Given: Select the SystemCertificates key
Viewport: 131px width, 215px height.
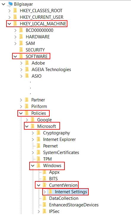Looking at the screenshot, I should point(61,153).
